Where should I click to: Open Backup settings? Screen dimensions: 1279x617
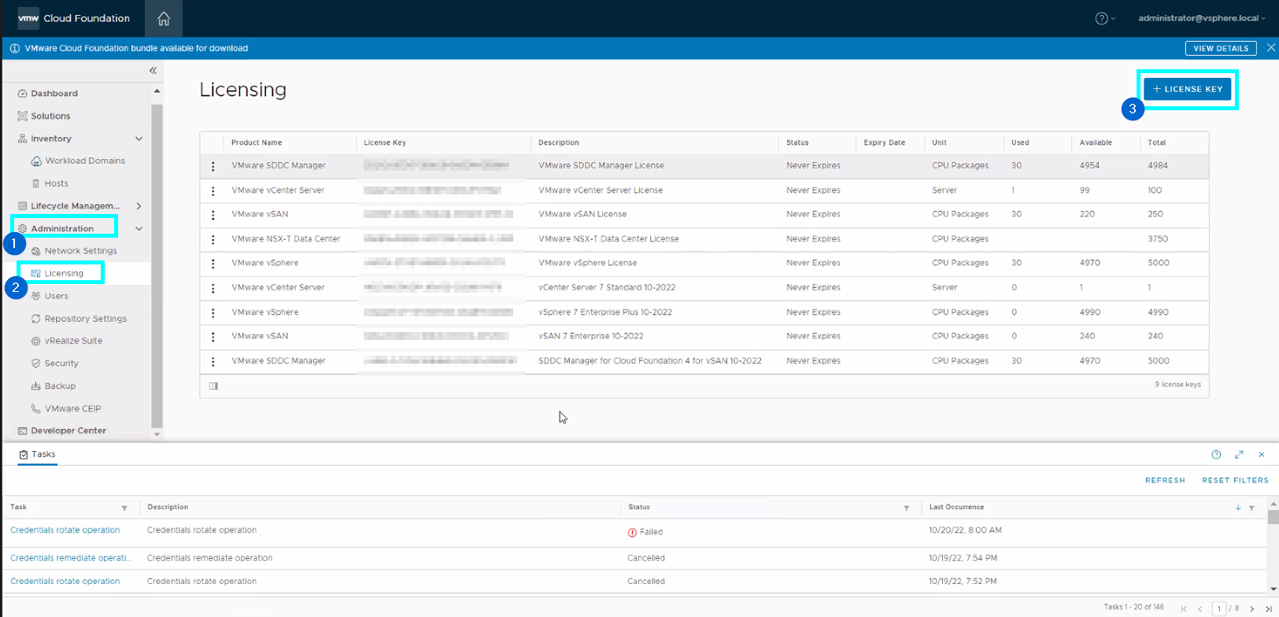point(60,386)
